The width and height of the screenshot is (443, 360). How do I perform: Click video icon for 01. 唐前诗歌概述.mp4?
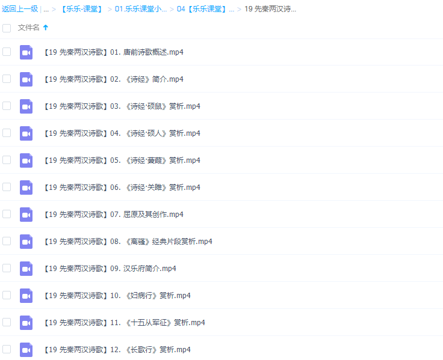click(x=26, y=52)
